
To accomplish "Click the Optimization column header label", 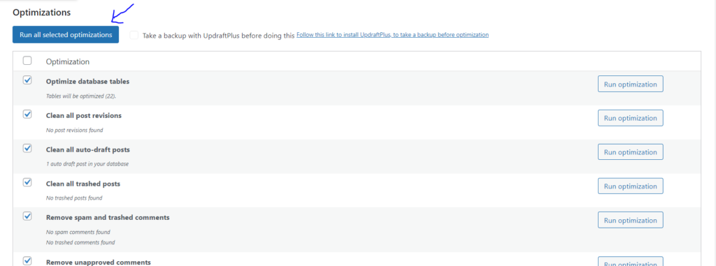I will point(68,61).
